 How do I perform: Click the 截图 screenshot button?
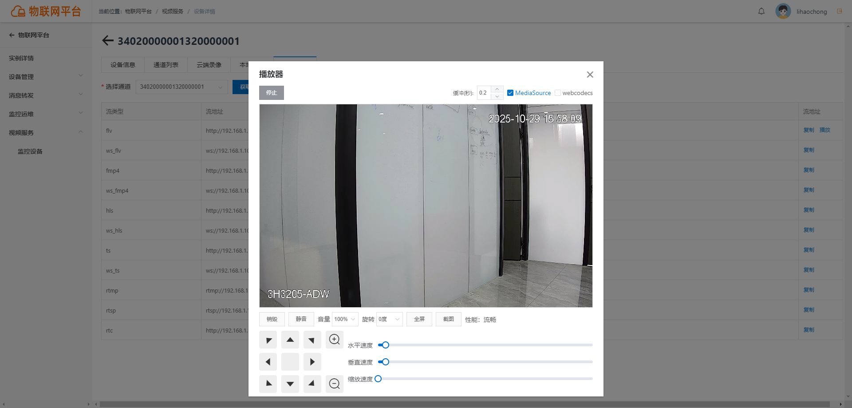tap(449, 319)
